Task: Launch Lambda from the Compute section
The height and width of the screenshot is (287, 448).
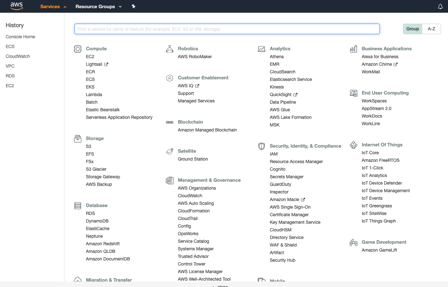Action: 94,95
